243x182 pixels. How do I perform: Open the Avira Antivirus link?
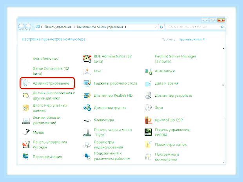point(45,59)
